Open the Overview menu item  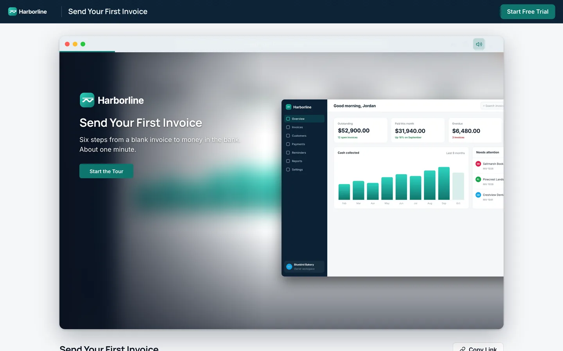click(305, 119)
